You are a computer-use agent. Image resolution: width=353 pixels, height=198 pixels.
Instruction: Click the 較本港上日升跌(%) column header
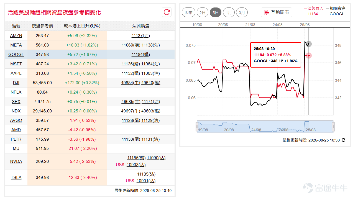tap(82, 26)
